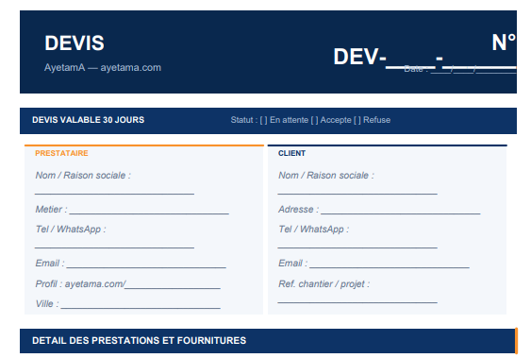Click Prestataire 'Tel / WhatsApp' blank line
This screenshot has width=531, height=358.
[114, 247]
